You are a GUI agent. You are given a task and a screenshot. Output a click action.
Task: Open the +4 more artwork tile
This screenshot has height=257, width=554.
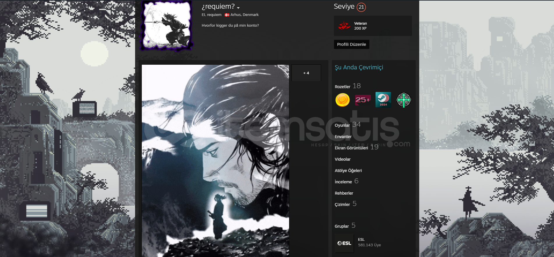click(x=306, y=73)
